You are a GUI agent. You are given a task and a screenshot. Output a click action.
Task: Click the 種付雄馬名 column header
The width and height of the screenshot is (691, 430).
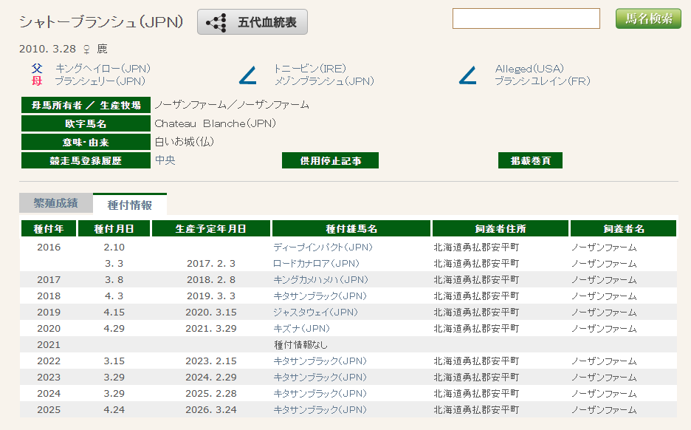[351, 228]
